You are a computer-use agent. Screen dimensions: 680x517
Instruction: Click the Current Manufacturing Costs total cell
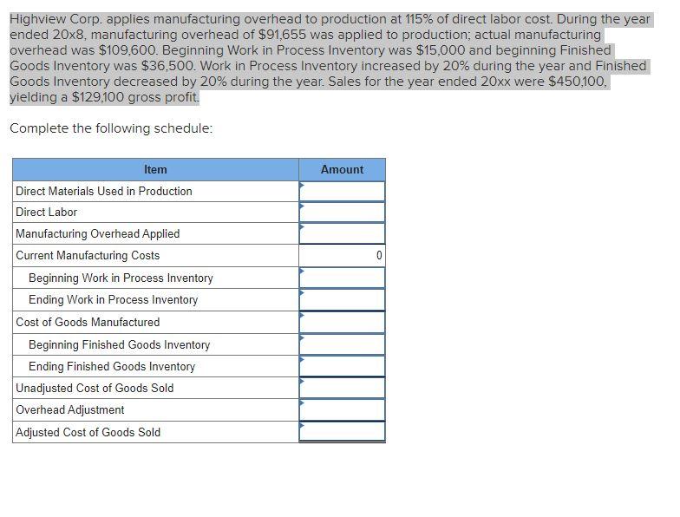pyautogui.click(x=342, y=255)
